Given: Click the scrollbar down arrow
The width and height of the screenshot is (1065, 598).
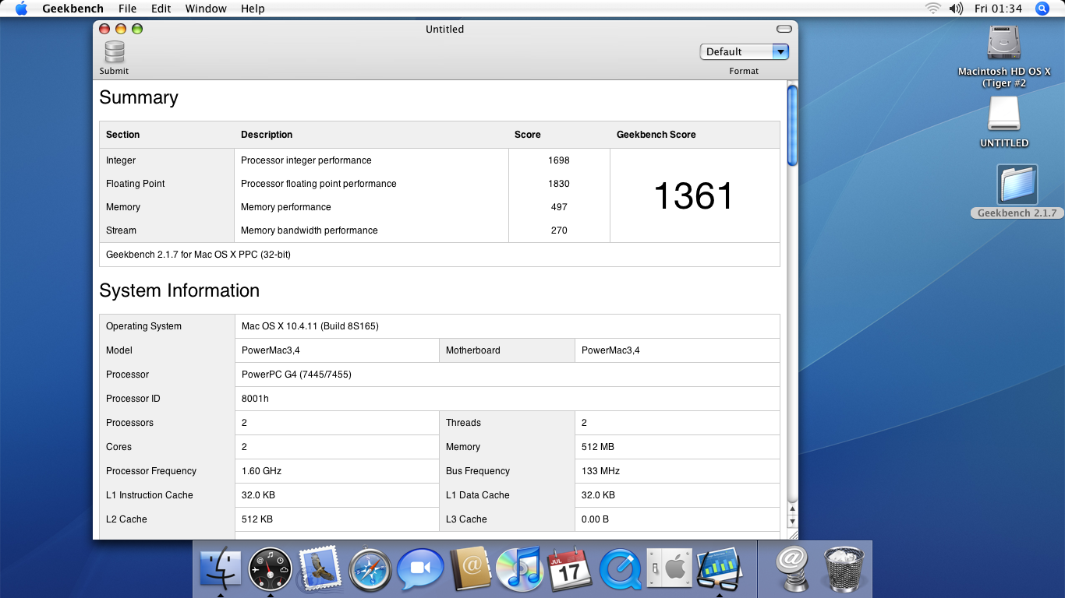Looking at the screenshot, I should (x=792, y=520).
